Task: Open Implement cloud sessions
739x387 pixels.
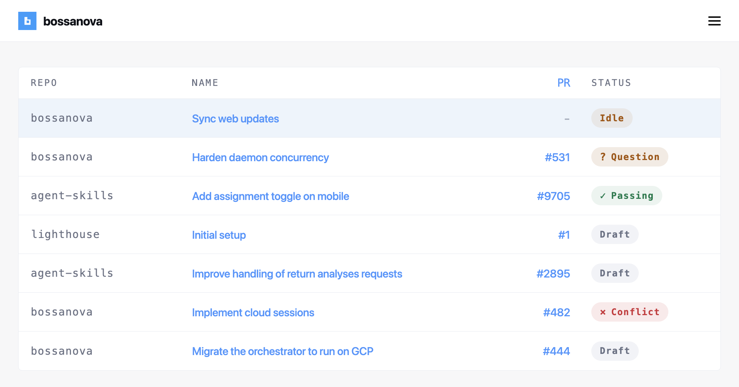Action: click(253, 312)
